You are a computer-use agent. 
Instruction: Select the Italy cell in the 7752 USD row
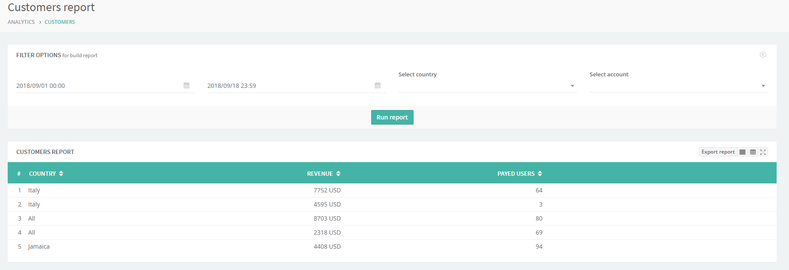pos(34,190)
